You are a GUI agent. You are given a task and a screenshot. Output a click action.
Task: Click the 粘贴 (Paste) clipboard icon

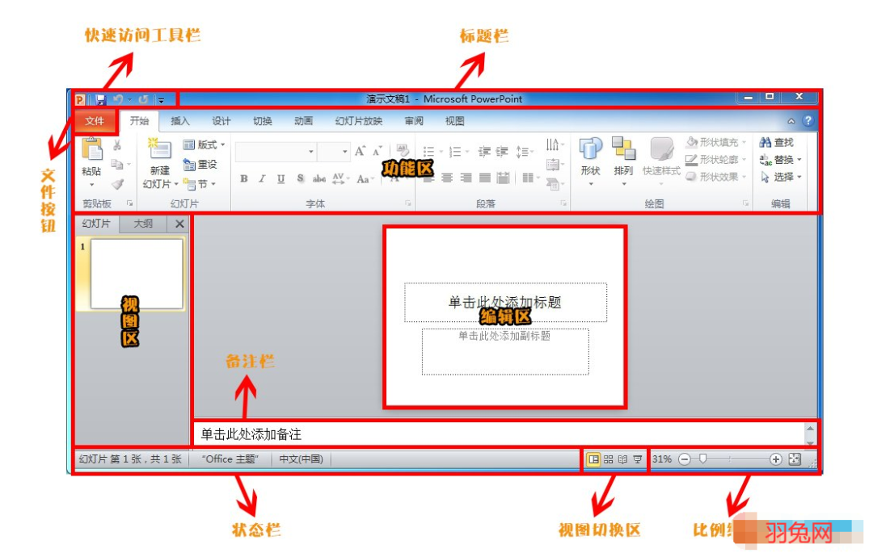(x=92, y=149)
